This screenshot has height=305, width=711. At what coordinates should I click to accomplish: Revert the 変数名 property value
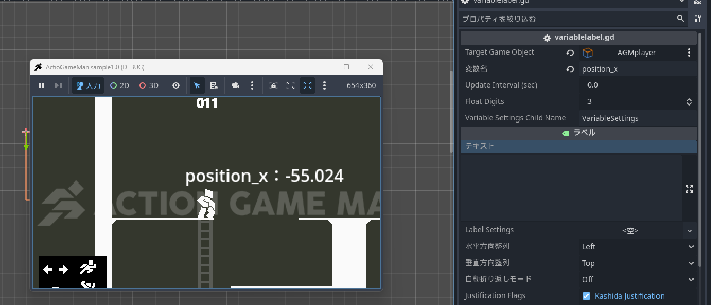point(570,69)
